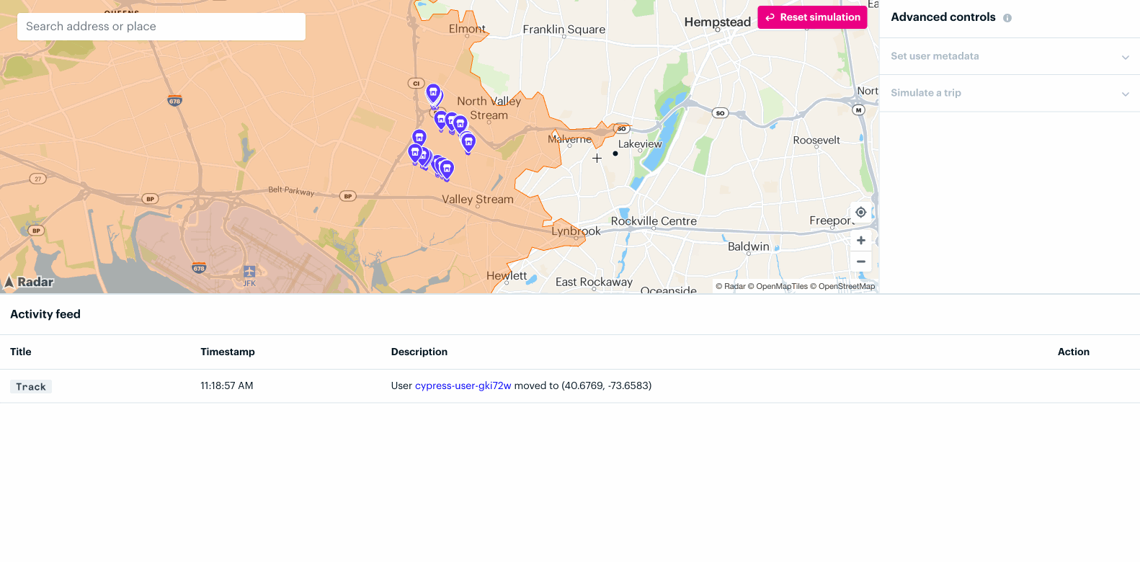Expand the Set user metadata section
The image size is (1140, 562).
pyautogui.click(x=1010, y=56)
